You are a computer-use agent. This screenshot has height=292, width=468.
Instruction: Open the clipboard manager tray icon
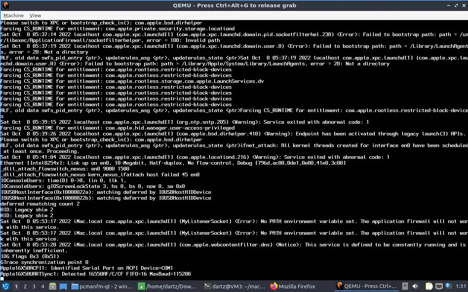coord(429,287)
